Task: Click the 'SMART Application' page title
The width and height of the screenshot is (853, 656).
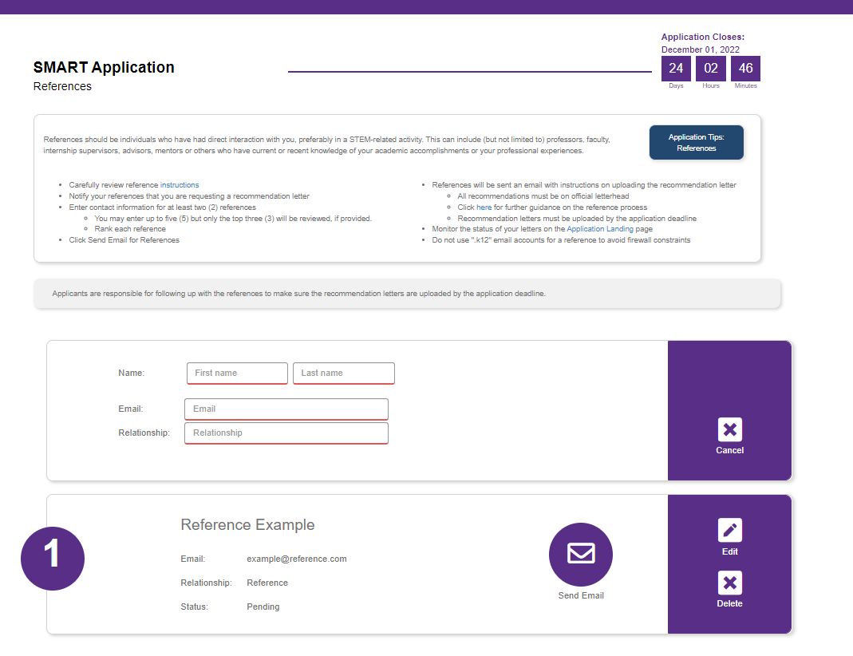Action: pos(104,67)
